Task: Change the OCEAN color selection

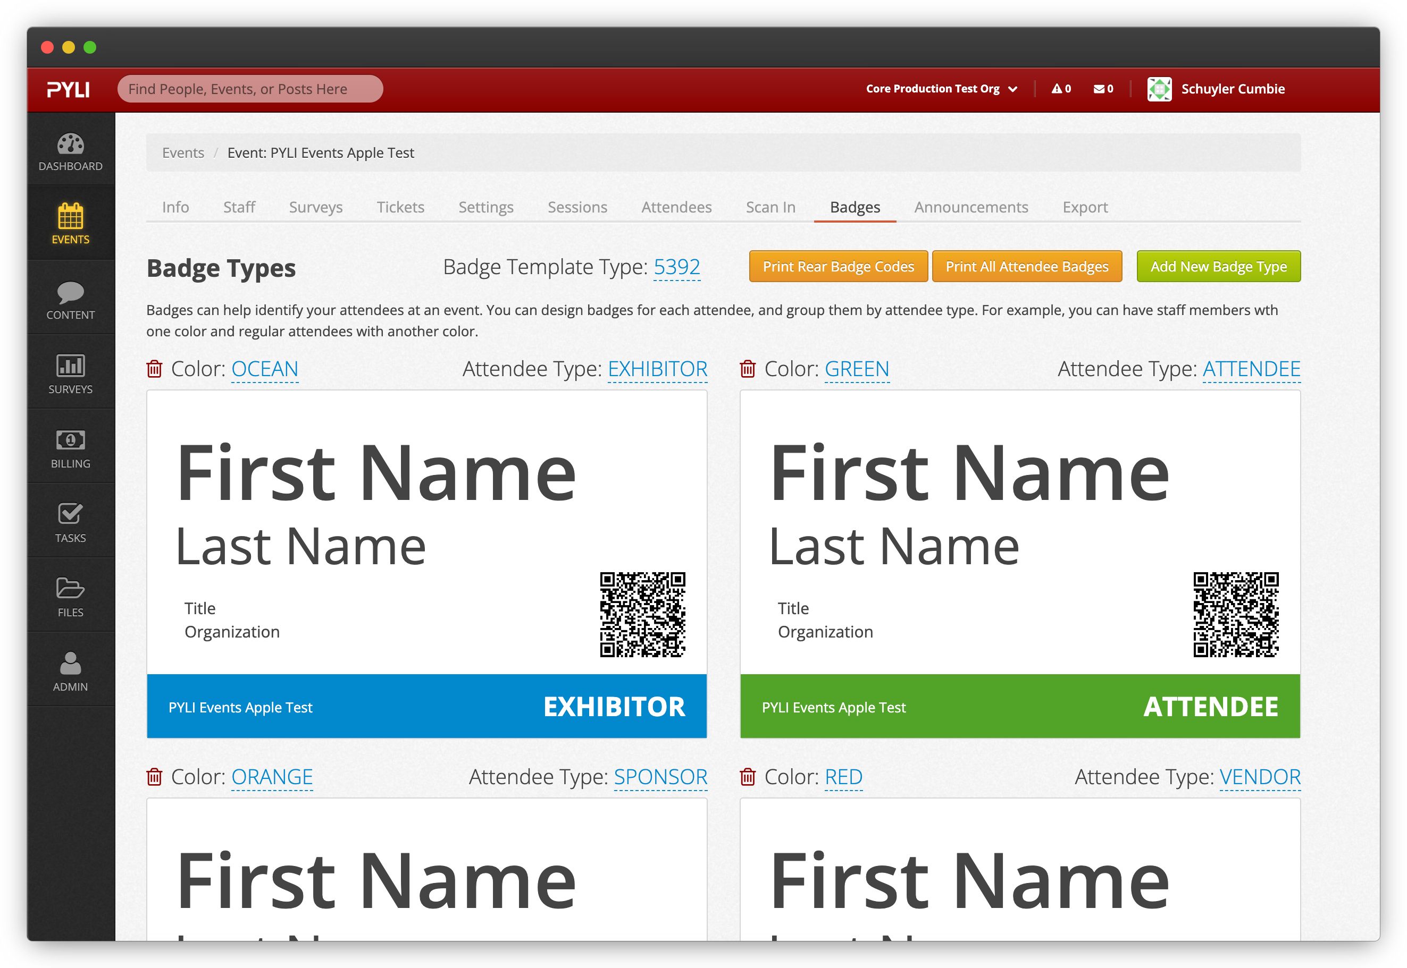Action: pyautogui.click(x=265, y=369)
